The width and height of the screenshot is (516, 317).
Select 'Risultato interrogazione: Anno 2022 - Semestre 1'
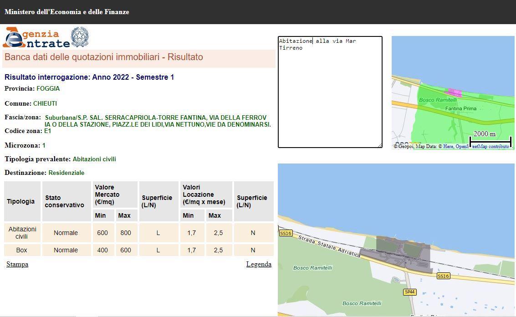[89, 77]
